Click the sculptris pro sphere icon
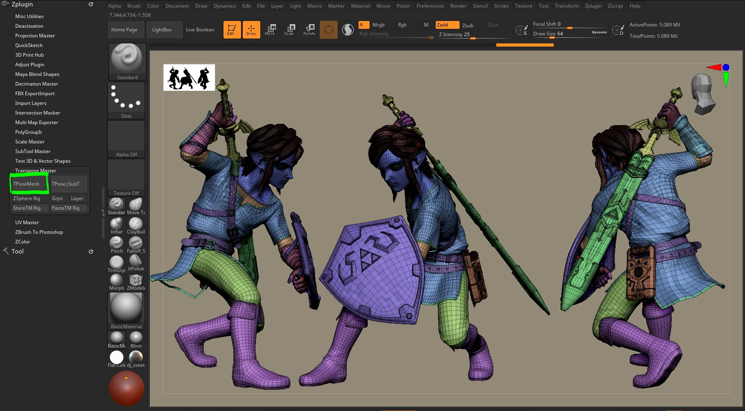 pos(348,30)
